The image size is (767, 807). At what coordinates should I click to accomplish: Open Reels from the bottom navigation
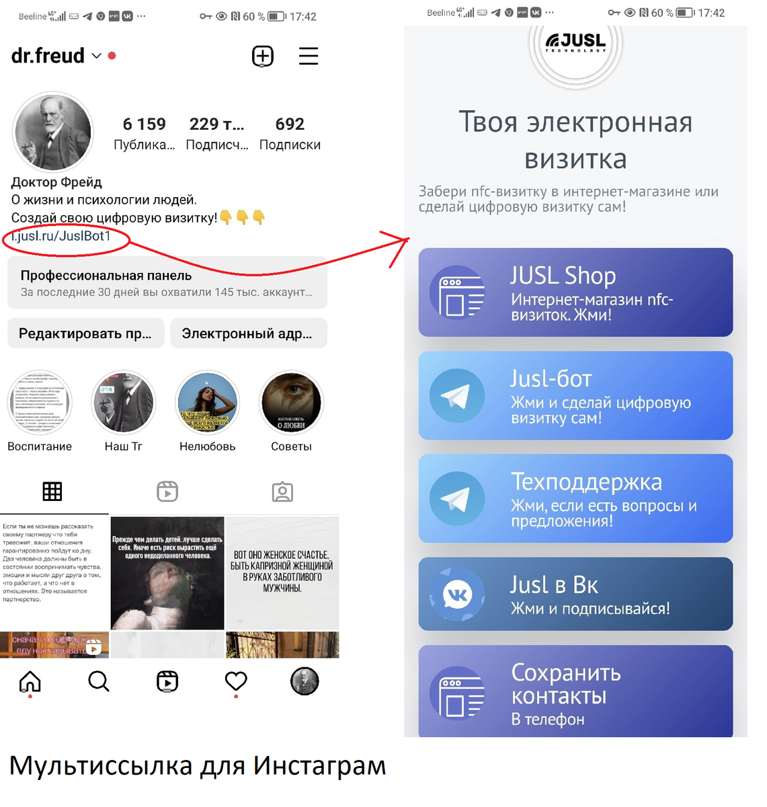click(167, 681)
